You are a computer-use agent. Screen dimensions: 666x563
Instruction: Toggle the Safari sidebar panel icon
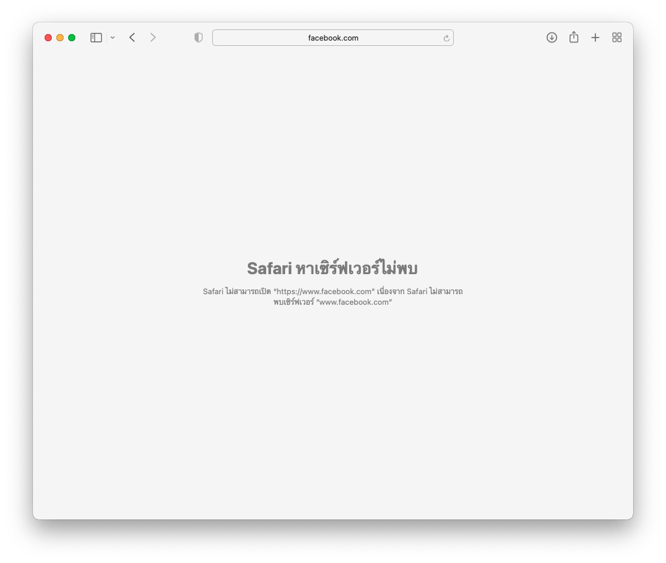click(x=96, y=38)
